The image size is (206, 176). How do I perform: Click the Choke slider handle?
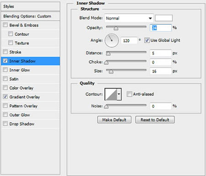106,62
